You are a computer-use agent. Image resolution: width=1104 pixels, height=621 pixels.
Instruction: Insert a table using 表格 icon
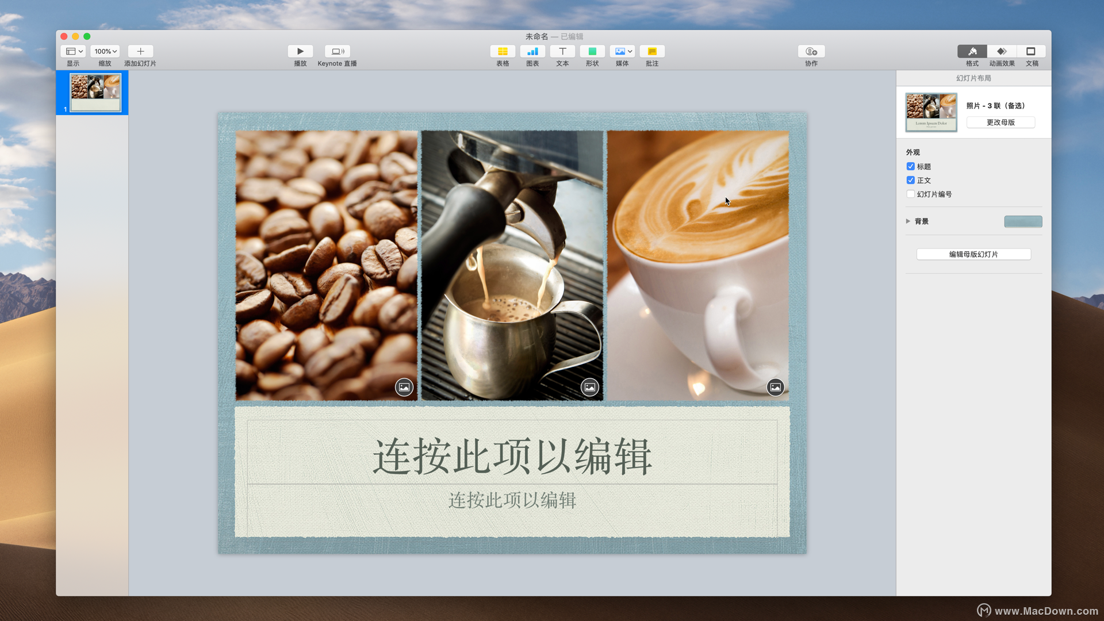(x=503, y=51)
